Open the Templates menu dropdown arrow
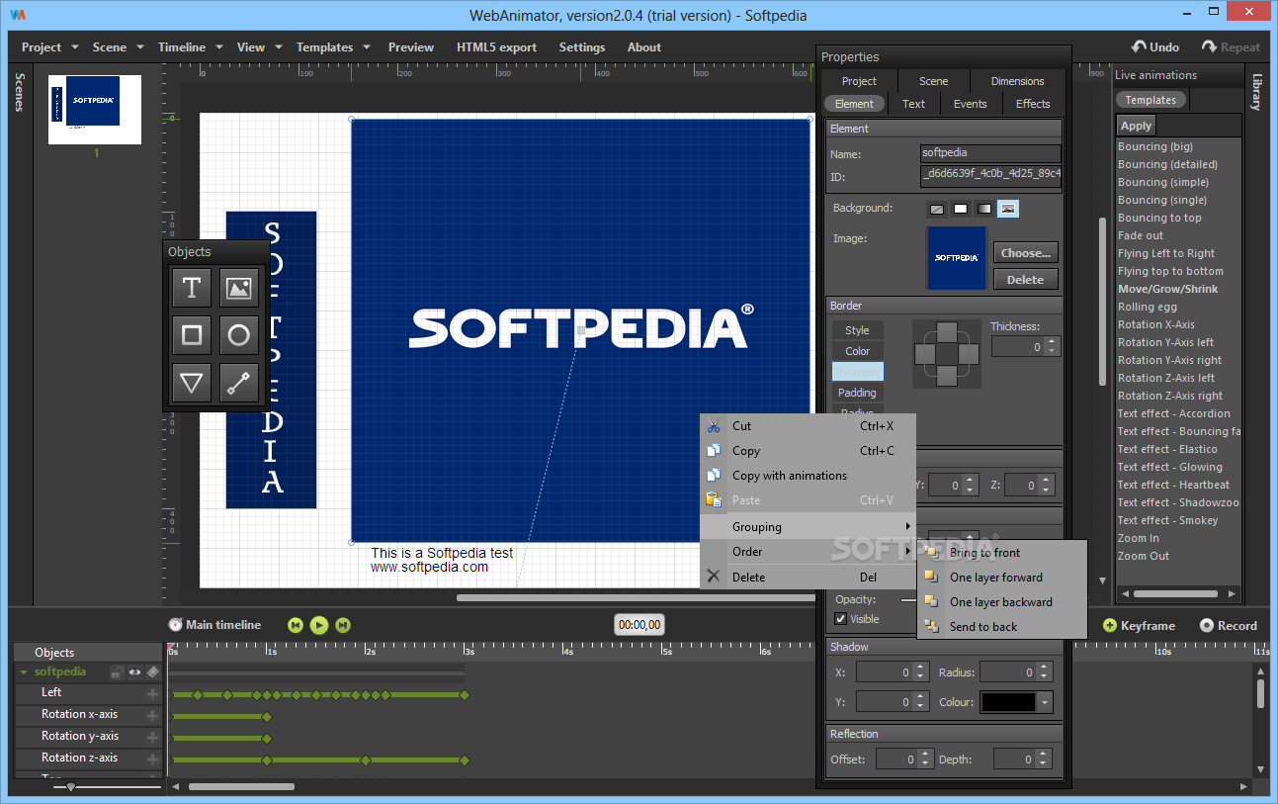Viewport: 1278px width, 804px height. tap(367, 47)
